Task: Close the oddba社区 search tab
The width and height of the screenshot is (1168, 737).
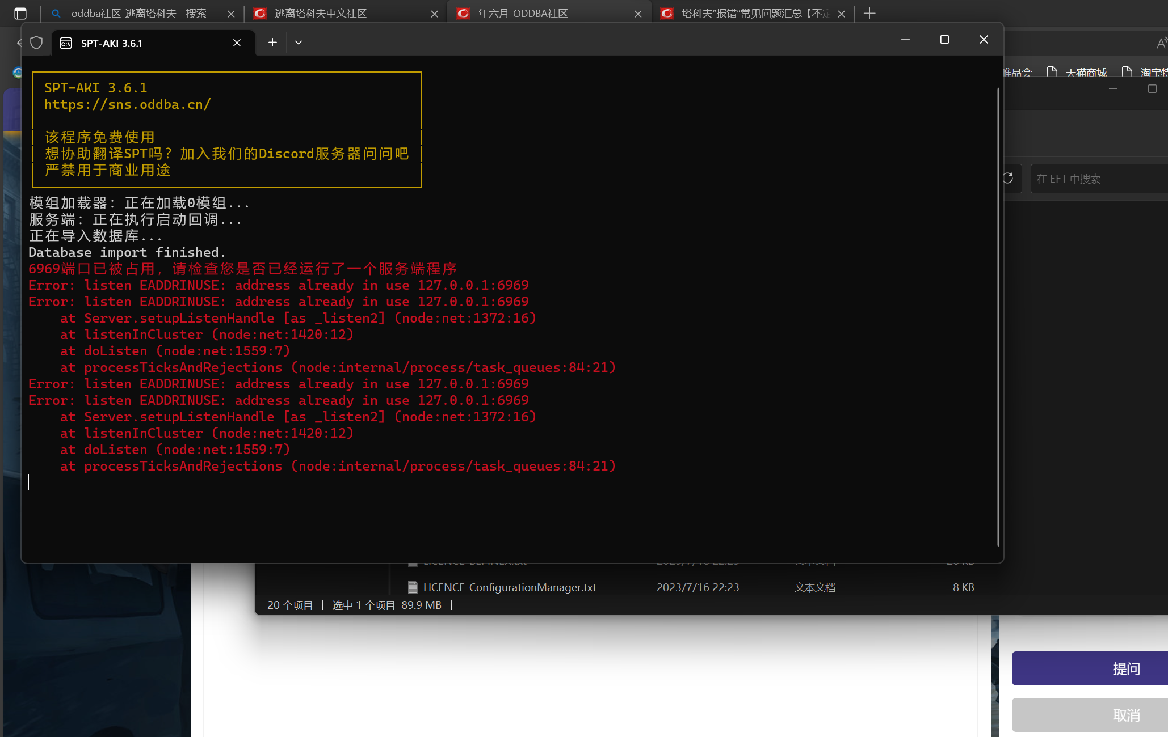Action: tap(231, 14)
